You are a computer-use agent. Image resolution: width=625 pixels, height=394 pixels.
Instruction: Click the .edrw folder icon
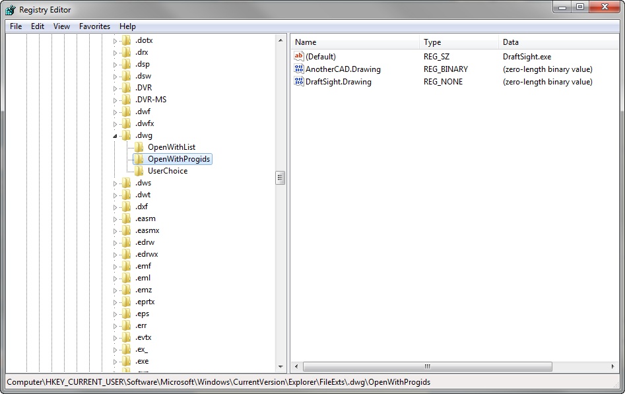click(x=126, y=242)
